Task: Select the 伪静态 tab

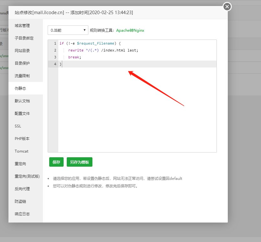Action: 20,88
